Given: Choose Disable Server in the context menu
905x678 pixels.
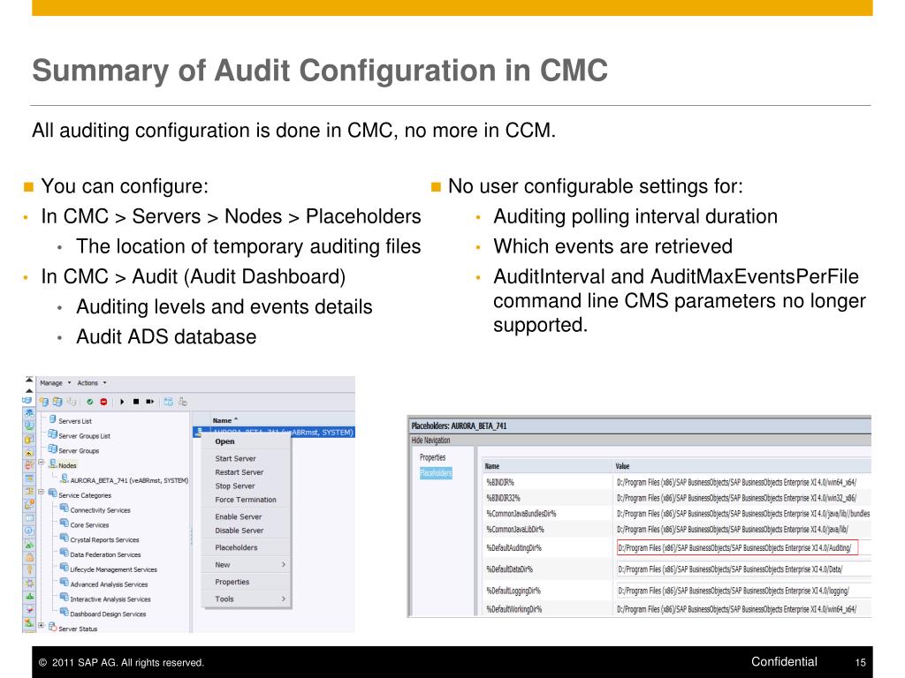Looking at the screenshot, I should (x=239, y=531).
